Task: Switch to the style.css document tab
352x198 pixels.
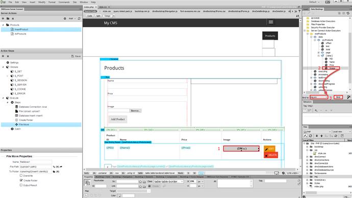Action: [x=103, y=7]
